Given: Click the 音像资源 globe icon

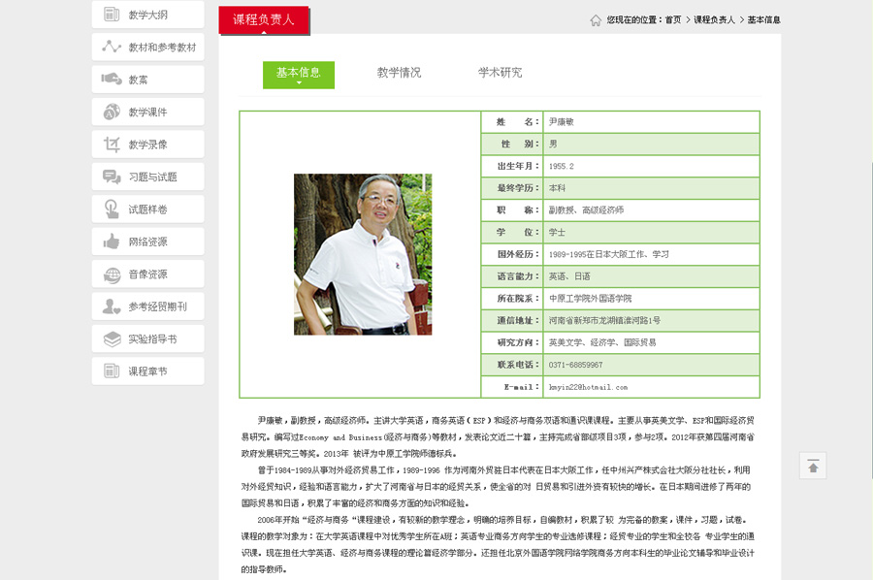Looking at the screenshot, I should tap(112, 274).
